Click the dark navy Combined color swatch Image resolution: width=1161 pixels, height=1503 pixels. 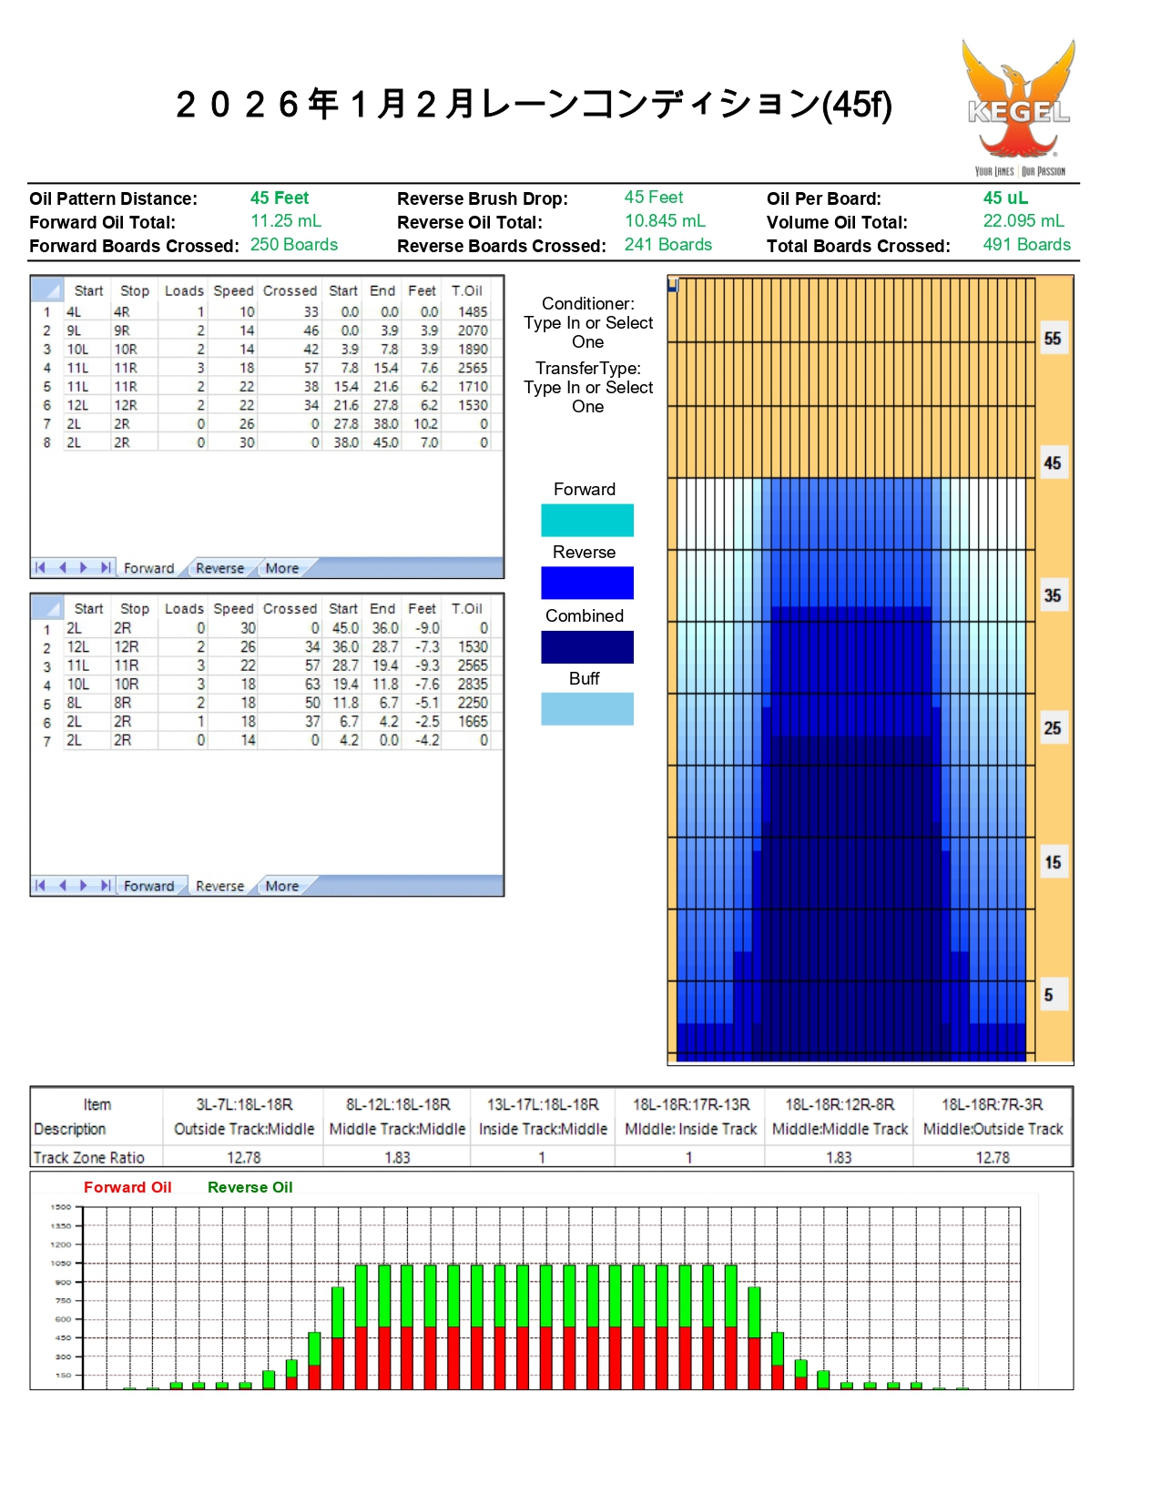point(587,647)
